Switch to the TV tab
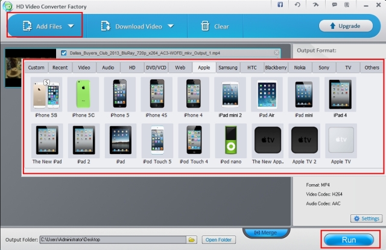This screenshot has width=386, height=250. [x=348, y=68]
